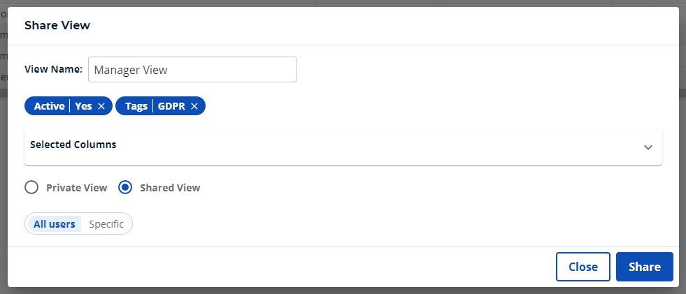Click the Active label in the filter chip

(x=49, y=106)
